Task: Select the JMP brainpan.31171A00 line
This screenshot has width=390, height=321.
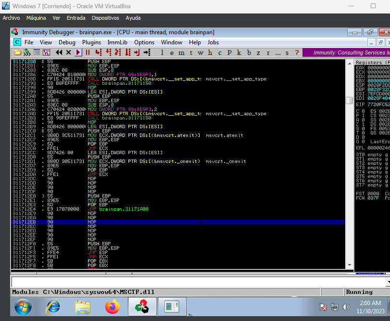Action: coord(178,209)
